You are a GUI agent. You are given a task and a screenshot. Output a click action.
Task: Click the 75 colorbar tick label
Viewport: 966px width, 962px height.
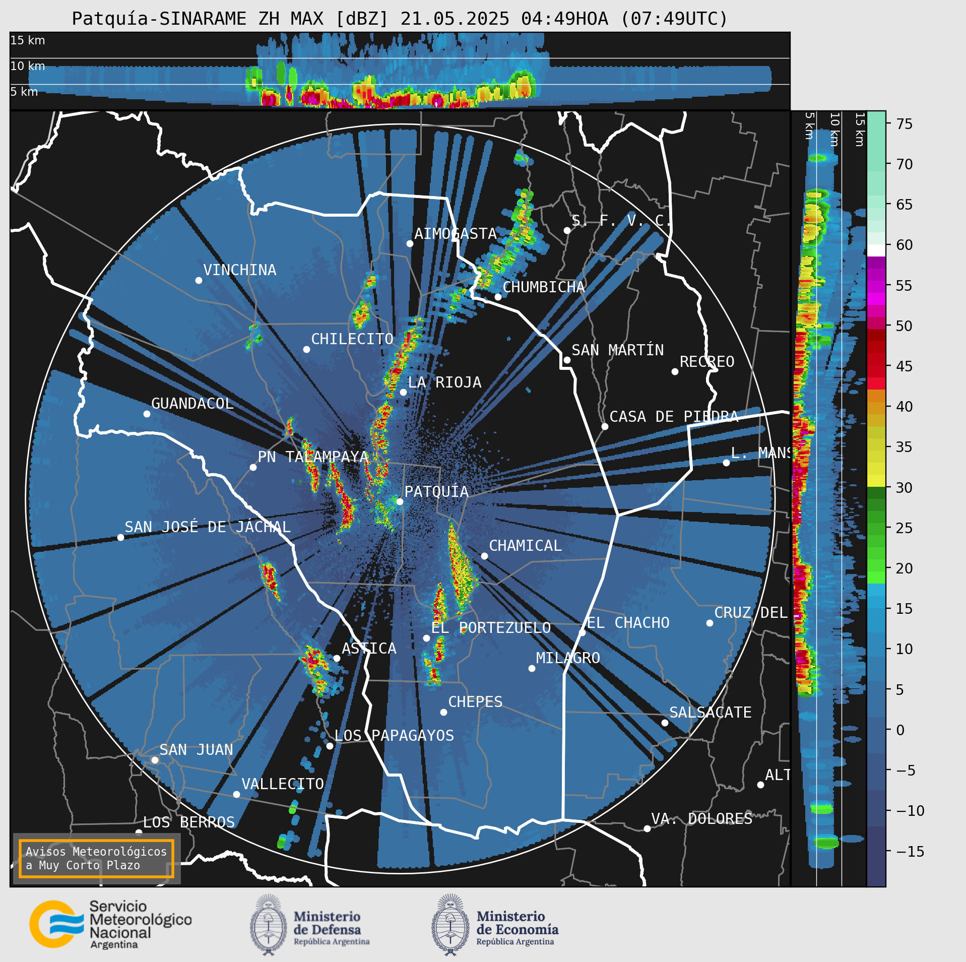coord(905,124)
